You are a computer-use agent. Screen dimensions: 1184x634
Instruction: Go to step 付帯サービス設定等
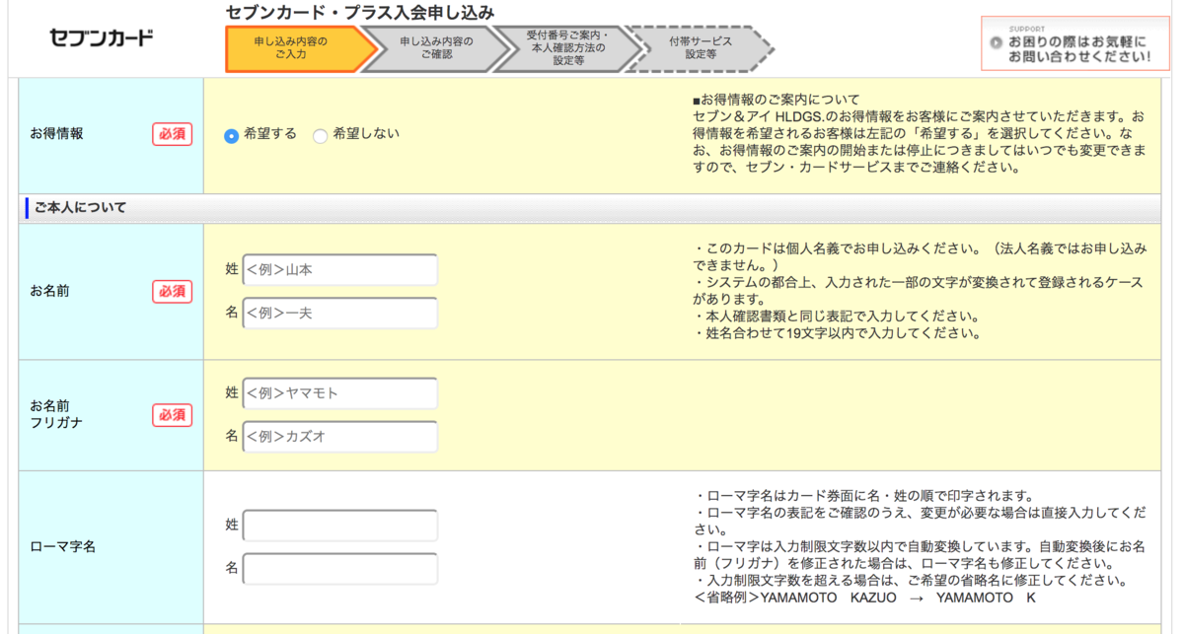701,48
